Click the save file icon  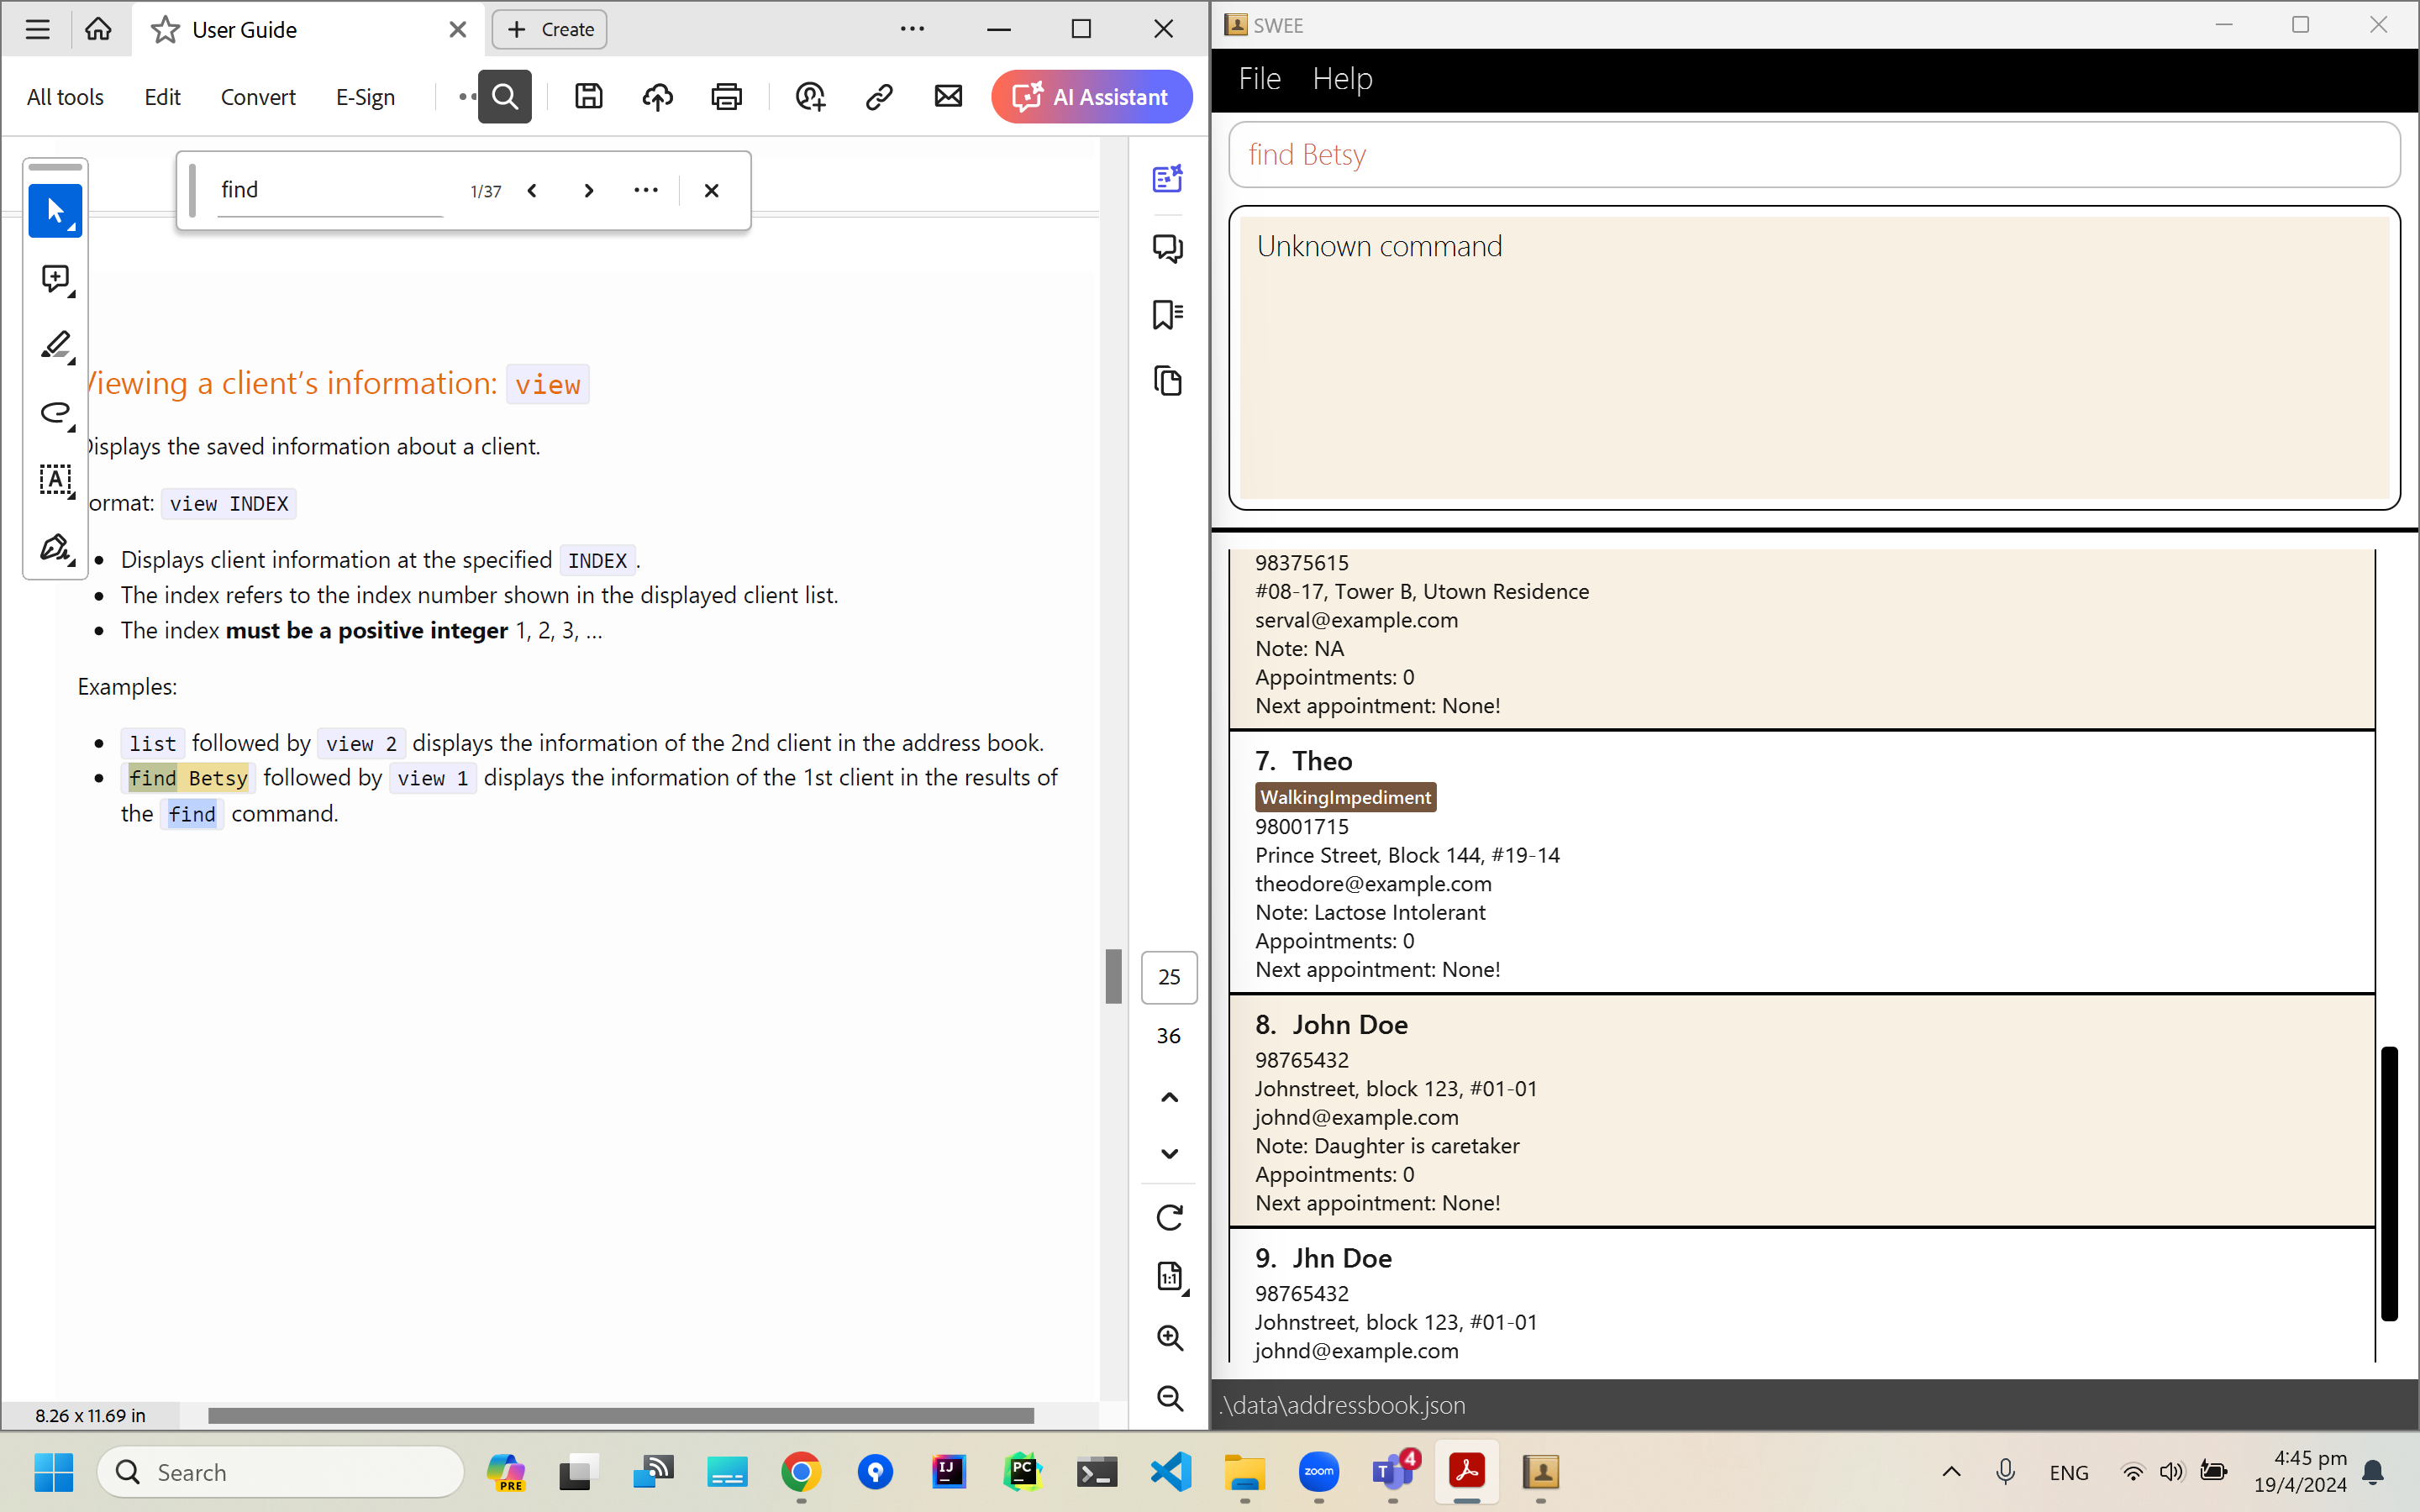(x=588, y=97)
